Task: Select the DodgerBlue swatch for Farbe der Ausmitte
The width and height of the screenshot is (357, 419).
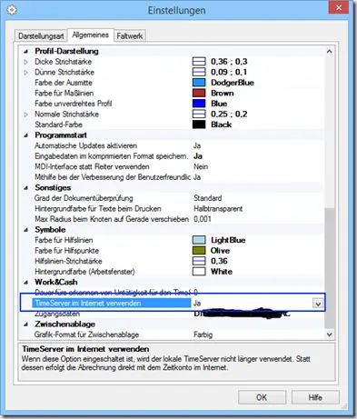Action: click(x=199, y=83)
